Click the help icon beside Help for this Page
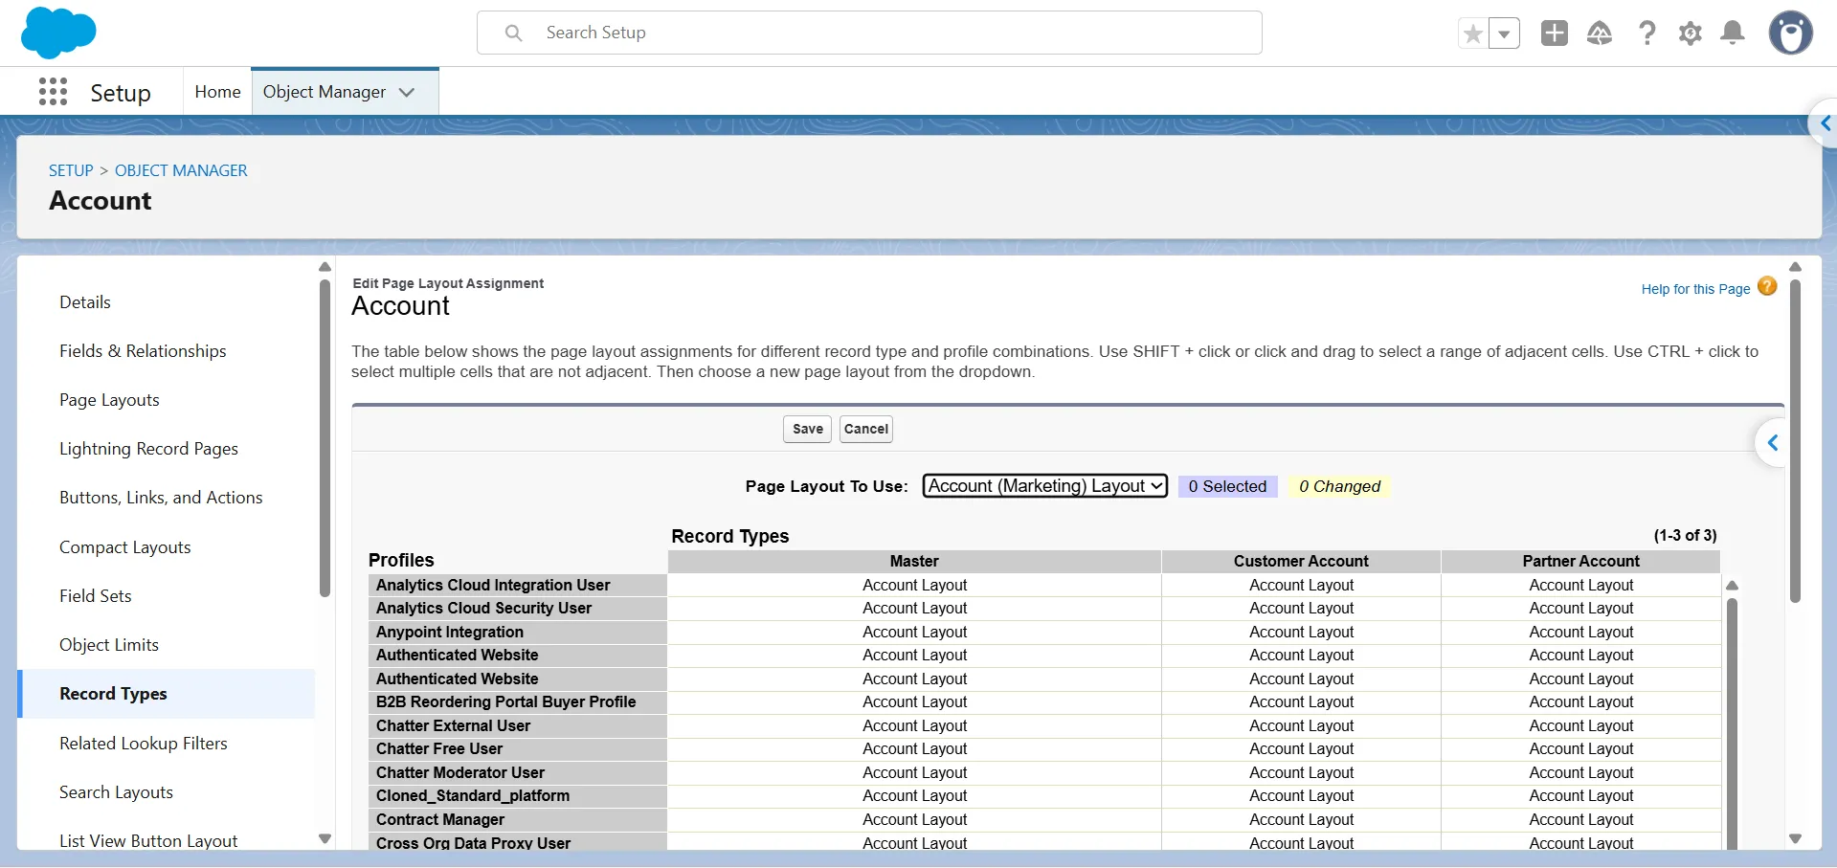Screen dimensions: 1837x868 pyautogui.click(x=1767, y=286)
